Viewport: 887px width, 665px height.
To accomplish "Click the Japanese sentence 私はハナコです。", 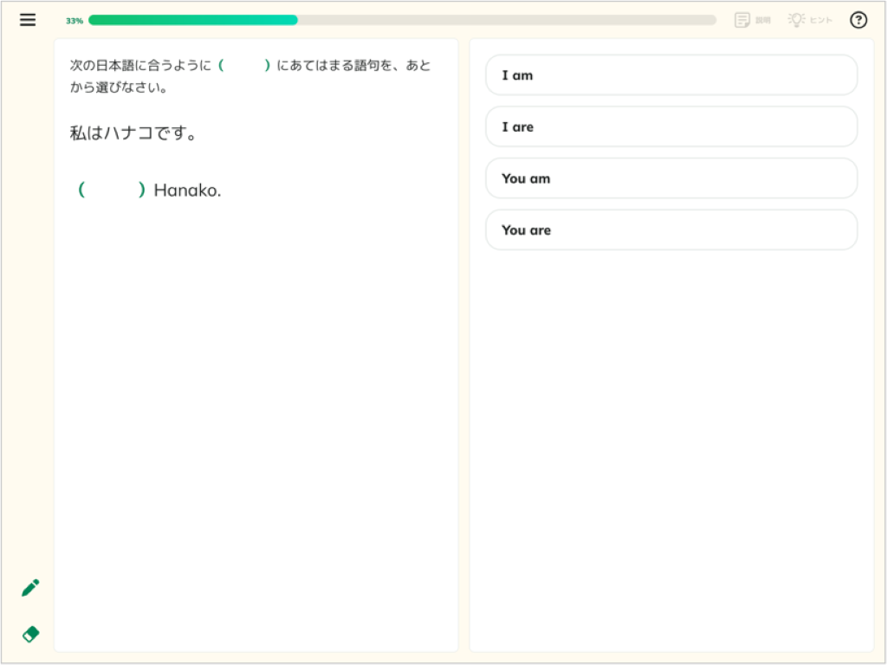I will (x=133, y=132).
